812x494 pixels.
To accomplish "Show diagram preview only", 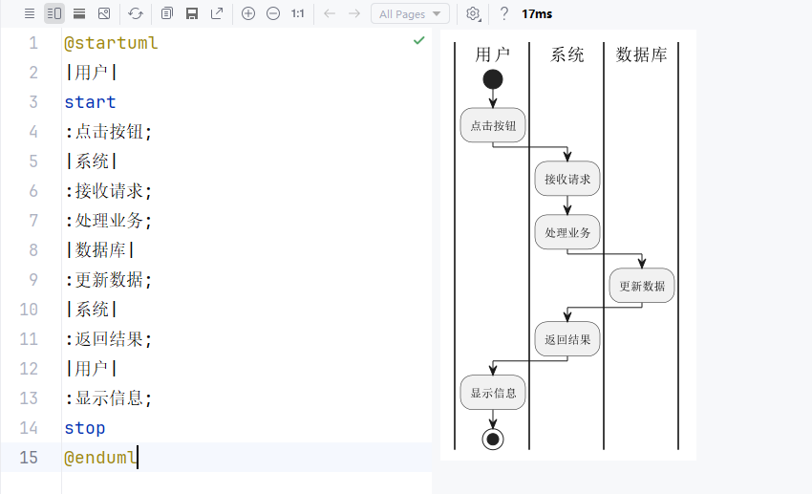I will tap(104, 14).
